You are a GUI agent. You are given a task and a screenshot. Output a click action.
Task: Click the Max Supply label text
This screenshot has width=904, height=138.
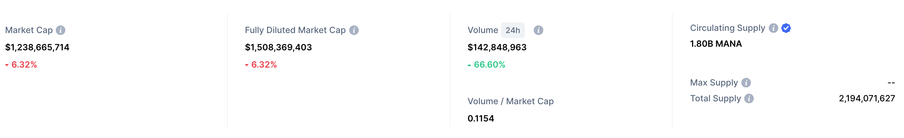coord(714,83)
